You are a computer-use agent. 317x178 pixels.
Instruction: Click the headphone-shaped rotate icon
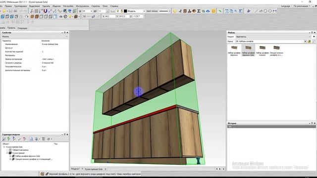(x=26, y=16)
